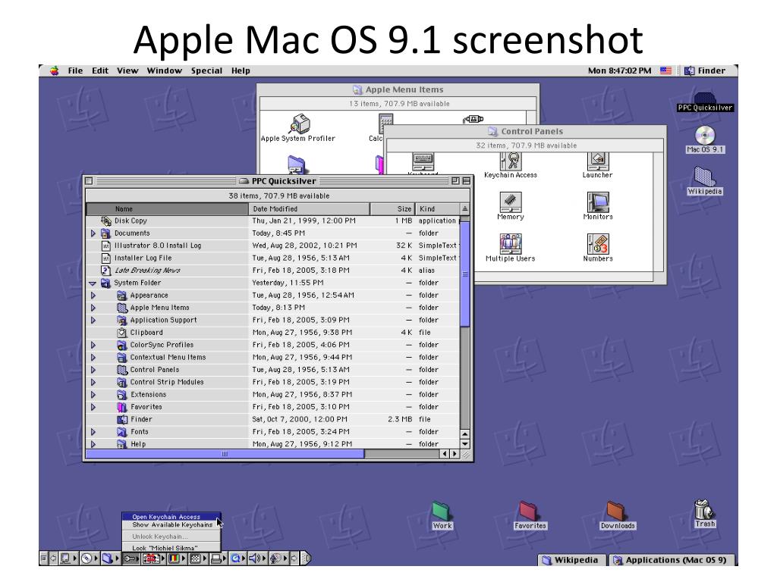Click the Keychain key control strip module

(130, 559)
